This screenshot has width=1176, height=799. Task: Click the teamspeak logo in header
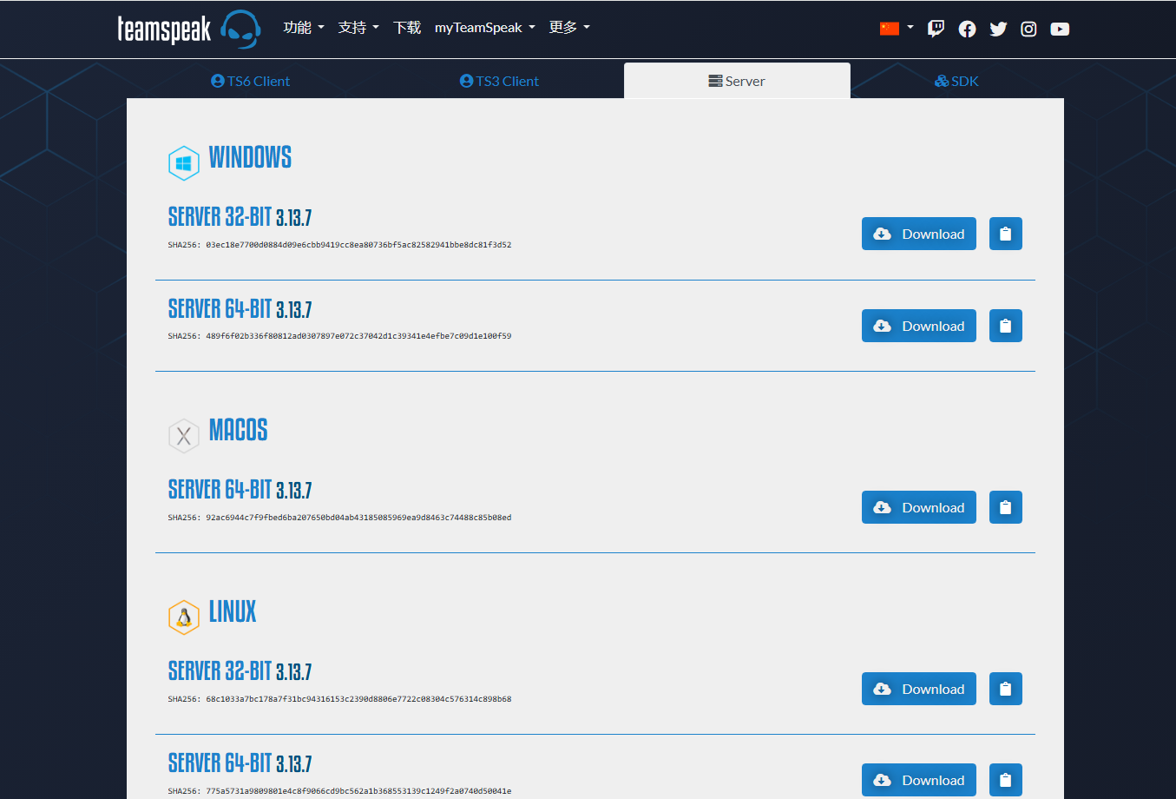188,29
